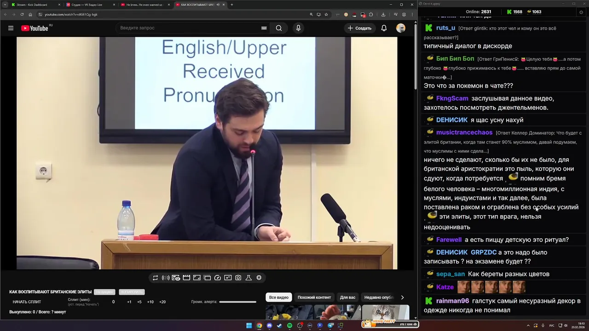Image resolution: width=589 pixels, height=331 pixels.
Task: Select the 'Для вас' filter chip
Action: tap(347, 297)
